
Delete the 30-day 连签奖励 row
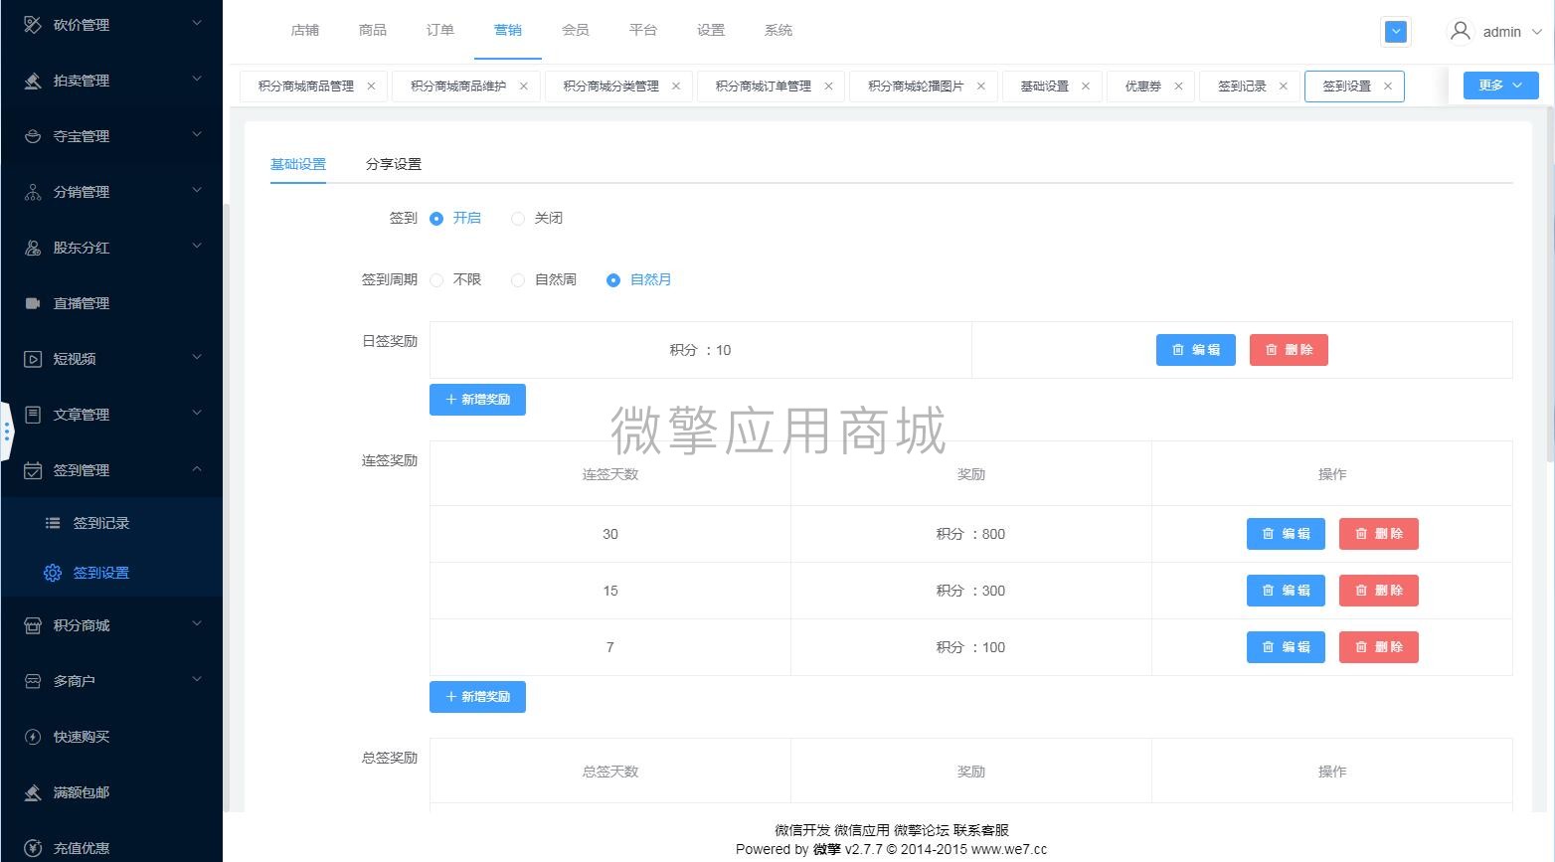pyautogui.click(x=1379, y=534)
